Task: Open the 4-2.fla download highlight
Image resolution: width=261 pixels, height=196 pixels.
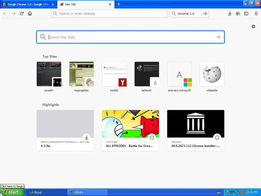Action: point(65,130)
